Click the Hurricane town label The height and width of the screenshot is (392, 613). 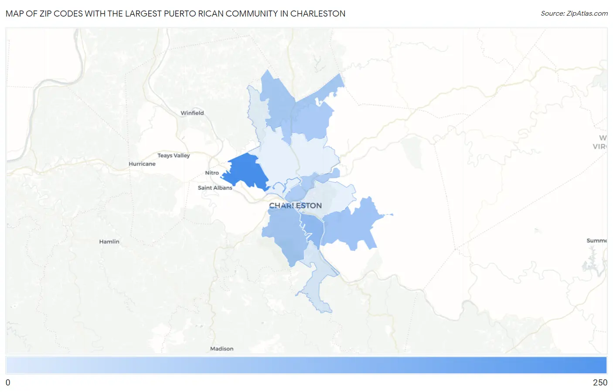point(142,164)
